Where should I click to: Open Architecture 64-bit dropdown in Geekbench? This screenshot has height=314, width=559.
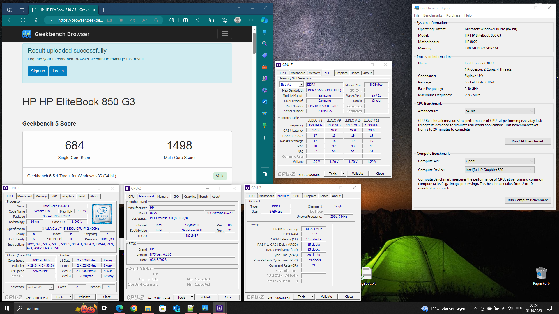click(499, 111)
